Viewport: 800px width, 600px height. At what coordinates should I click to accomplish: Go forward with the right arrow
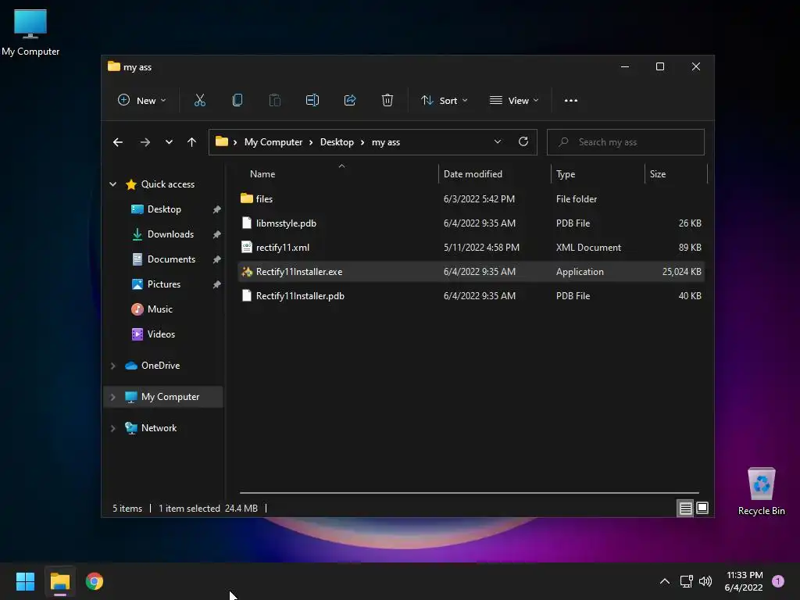pyautogui.click(x=145, y=142)
